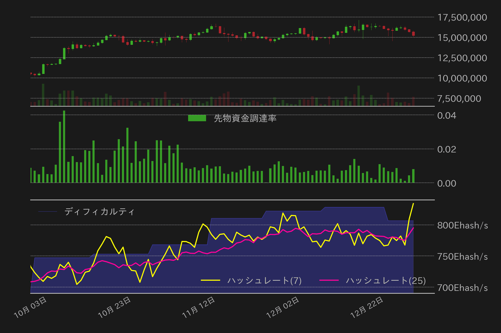
Task: Click green funding rate legend swatch
Action: tap(197, 118)
